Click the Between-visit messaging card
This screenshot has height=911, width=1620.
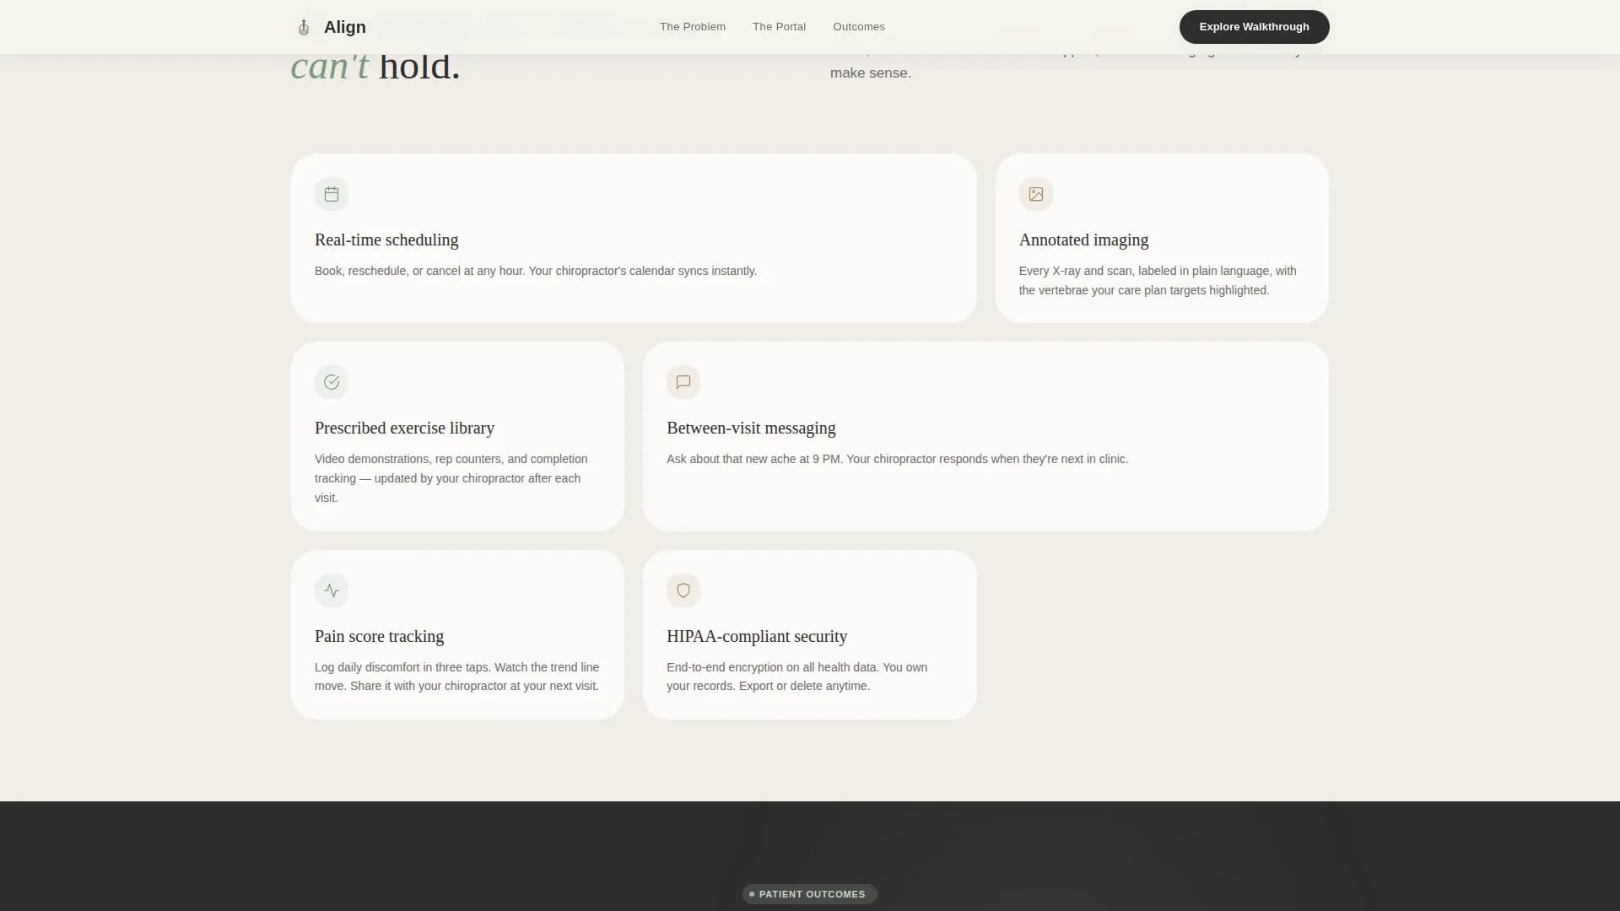click(x=985, y=436)
